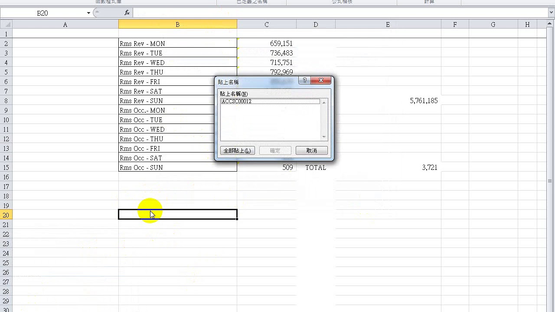Click cell Rms Occ - SUN

point(178,167)
